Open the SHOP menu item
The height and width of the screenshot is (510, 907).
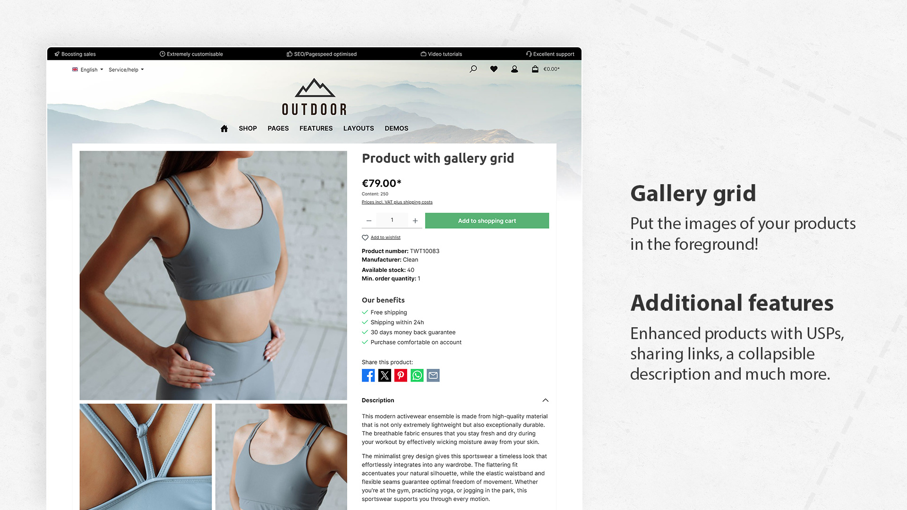click(248, 128)
